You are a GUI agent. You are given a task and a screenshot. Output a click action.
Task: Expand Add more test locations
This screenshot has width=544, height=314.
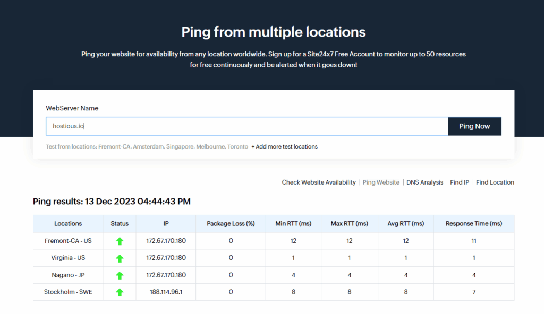click(x=284, y=146)
